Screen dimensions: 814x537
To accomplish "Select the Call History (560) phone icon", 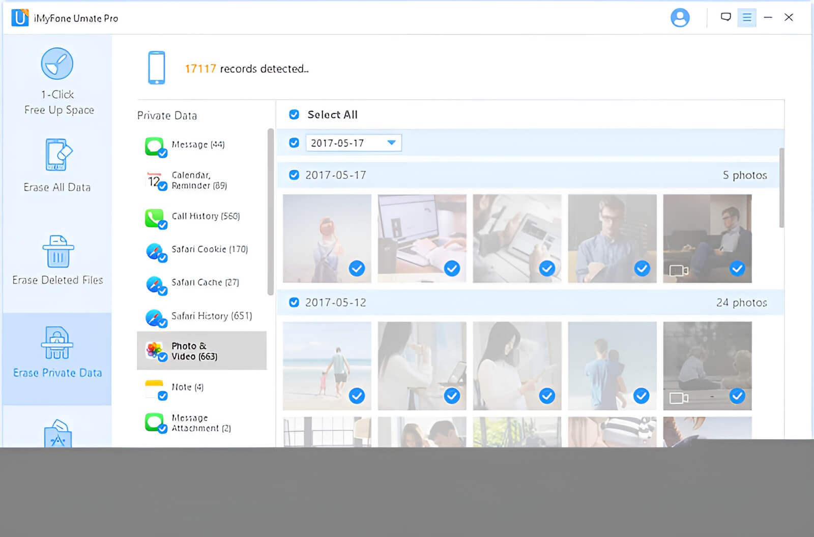I will (155, 219).
